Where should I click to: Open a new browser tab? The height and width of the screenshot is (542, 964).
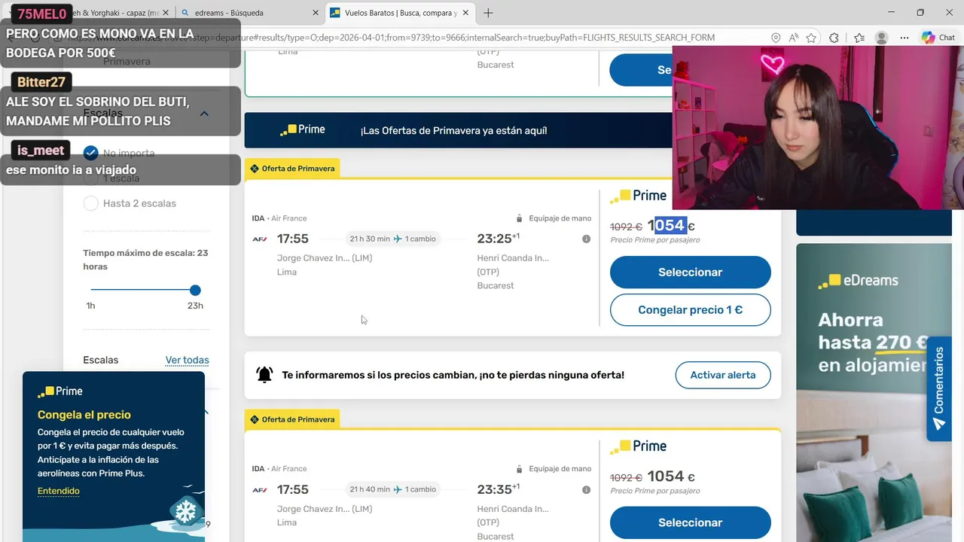tap(488, 13)
